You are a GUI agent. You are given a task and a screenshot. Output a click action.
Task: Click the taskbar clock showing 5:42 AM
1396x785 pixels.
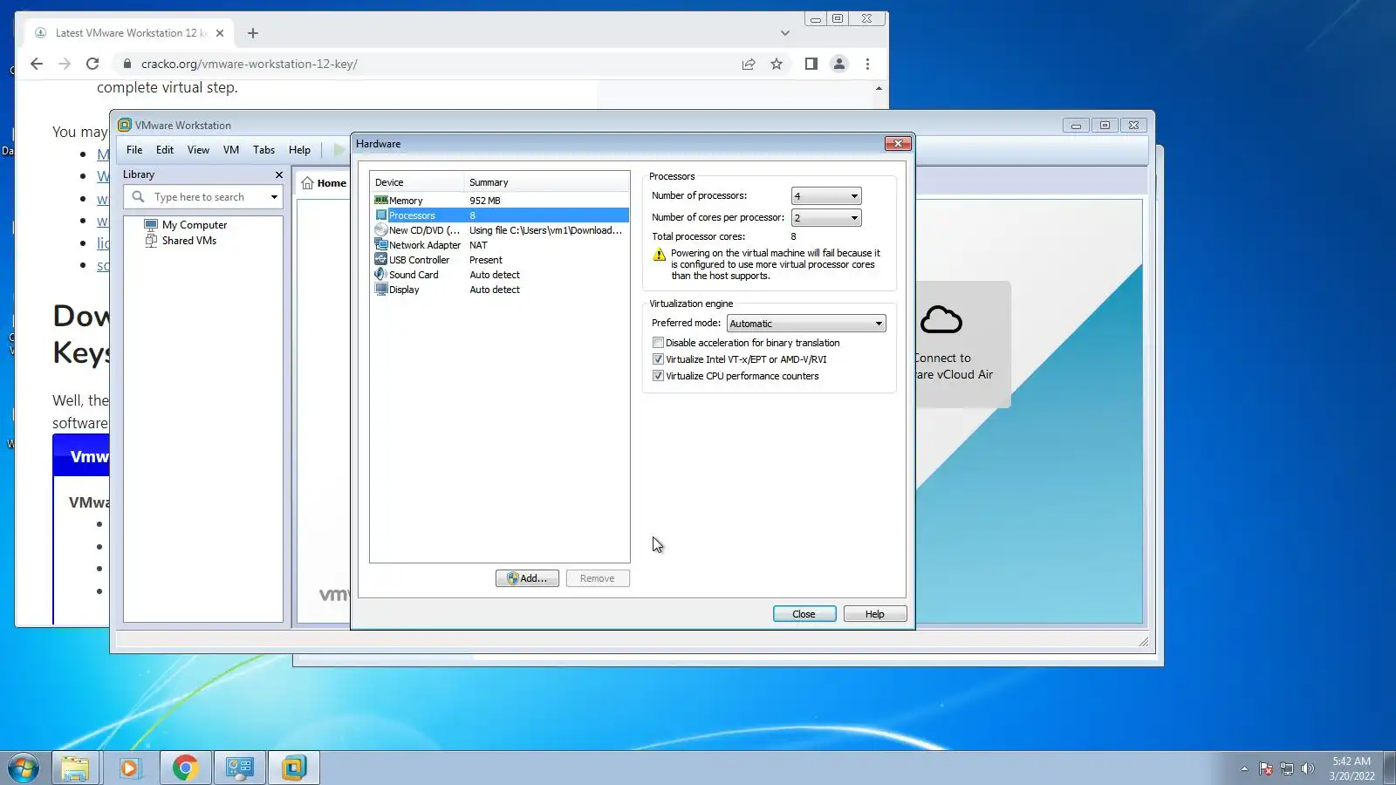(1352, 768)
